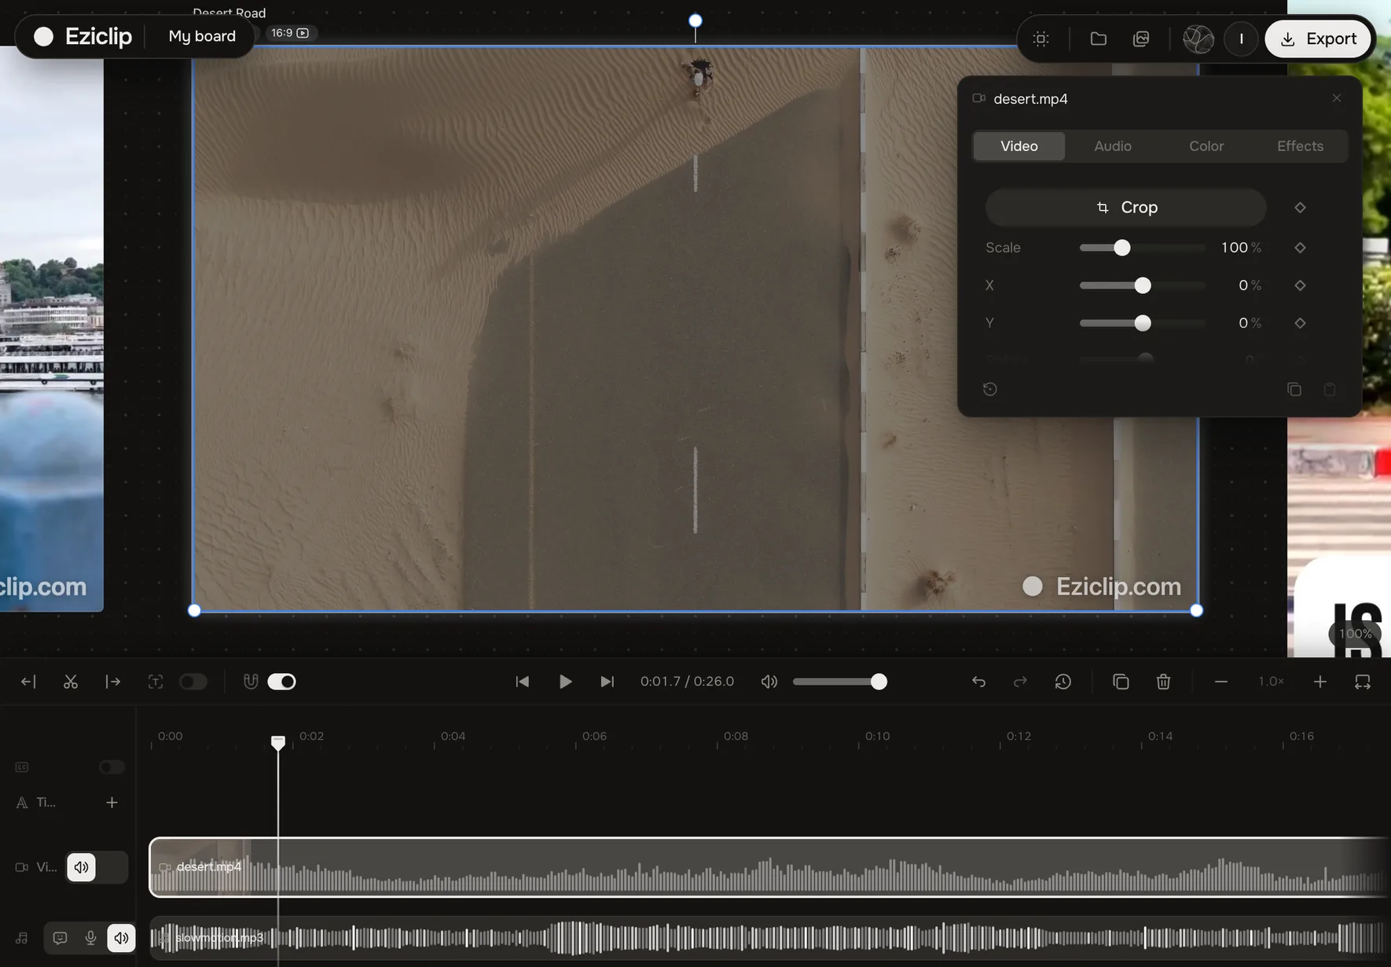
Task: Reset clip properties icon
Action: tap(990, 389)
